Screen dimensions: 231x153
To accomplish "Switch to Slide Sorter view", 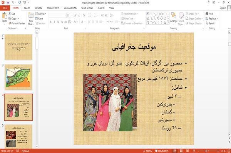I will (181, 151).
